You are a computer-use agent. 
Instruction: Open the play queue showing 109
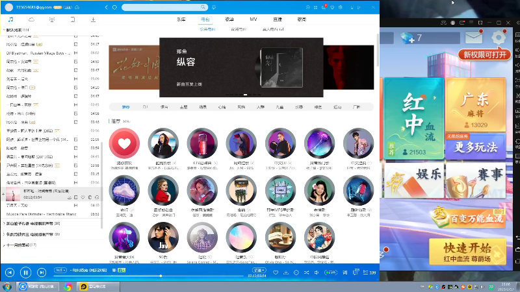pyautogui.click(x=369, y=273)
